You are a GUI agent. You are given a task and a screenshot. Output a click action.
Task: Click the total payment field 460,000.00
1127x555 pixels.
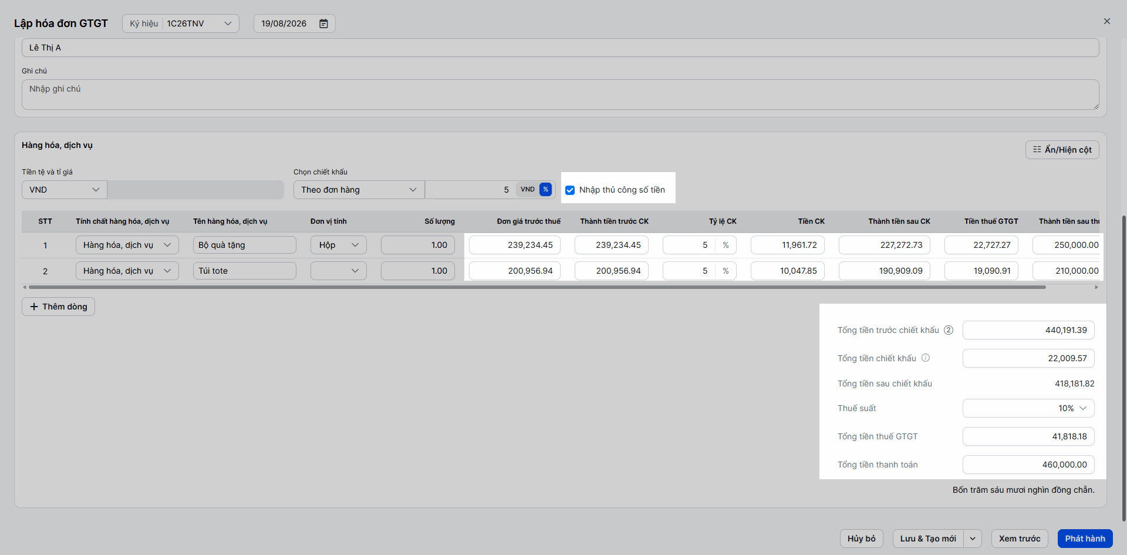click(x=1028, y=465)
